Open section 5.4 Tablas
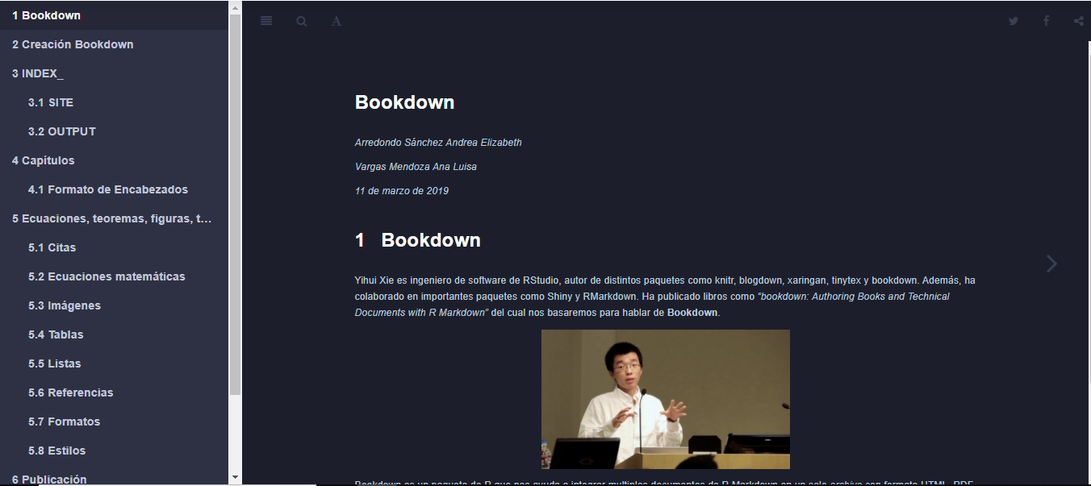 56,334
